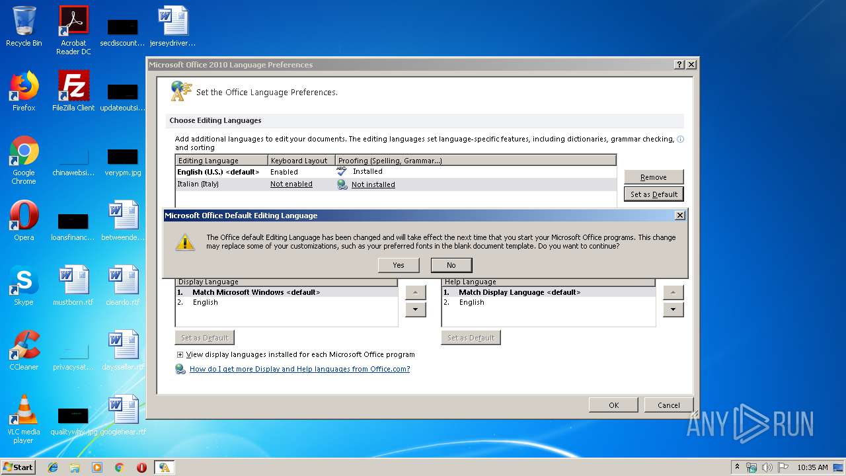Viewport: 846px width, 476px height.
Task: Click the Proofing column header
Action: 476,161
